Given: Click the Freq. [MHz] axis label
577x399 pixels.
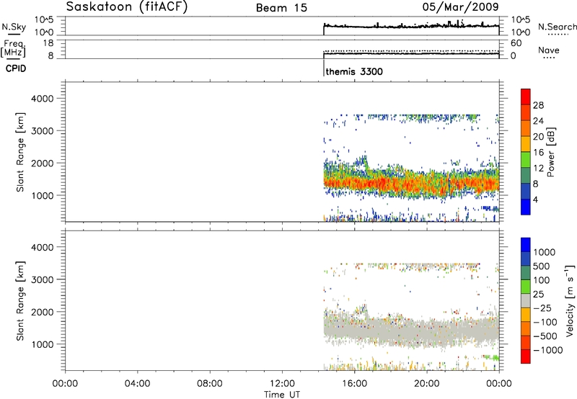Looking at the screenshot, I should pyautogui.click(x=14, y=48).
